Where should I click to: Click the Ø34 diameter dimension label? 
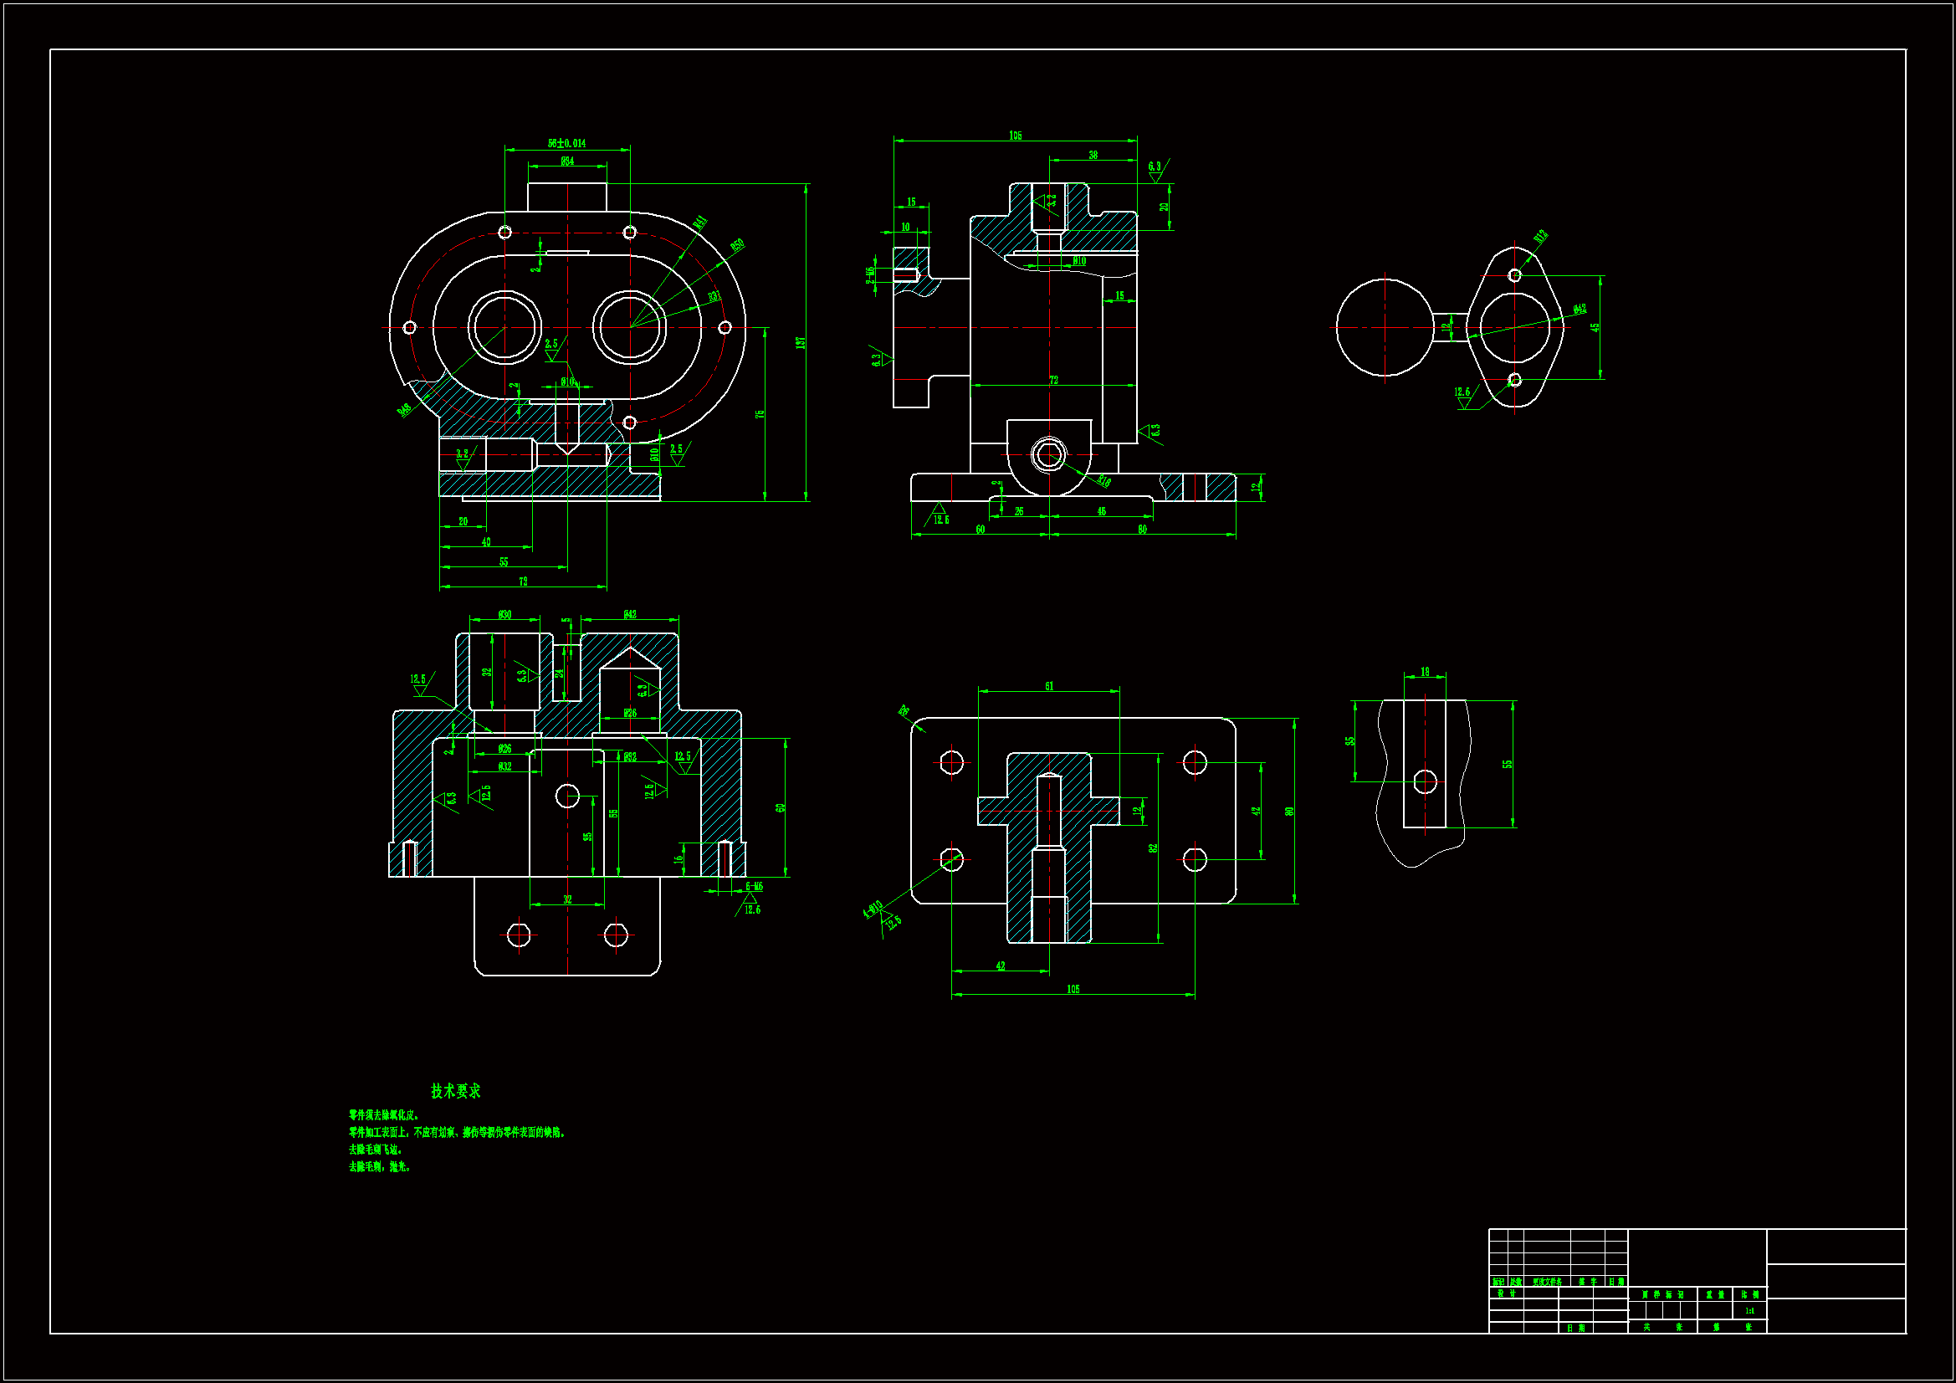[x=567, y=161]
